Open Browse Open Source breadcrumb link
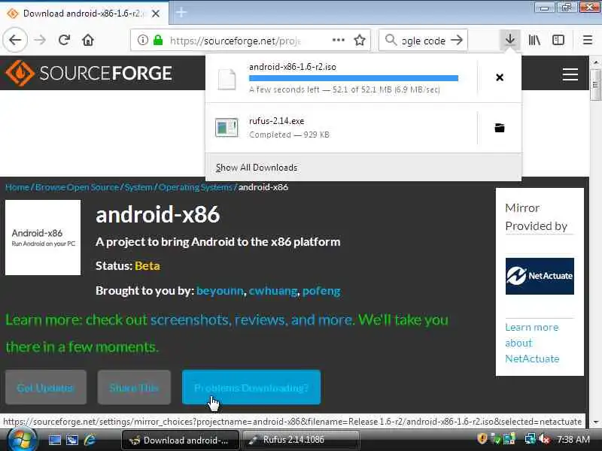The height and width of the screenshot is (451, 602). tap(78, 187)
